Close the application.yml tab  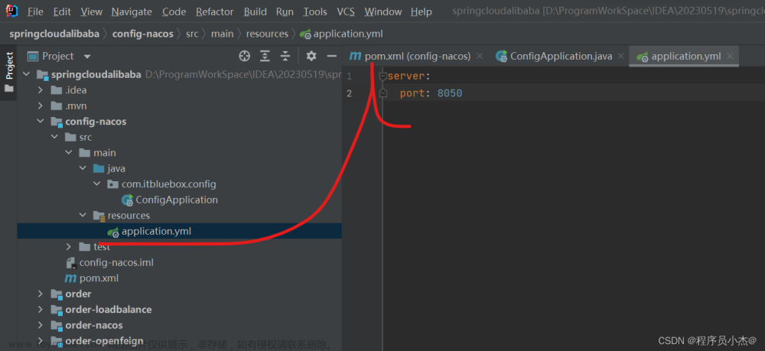point(730,57)
